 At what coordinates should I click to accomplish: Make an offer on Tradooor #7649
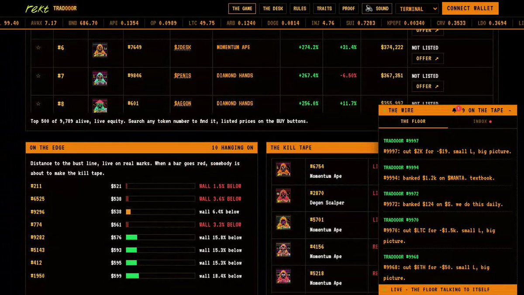click(427, 59)
